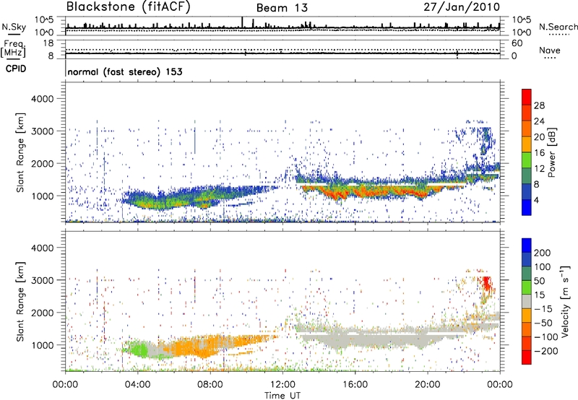The image size is (578, 400).
Task: Click the "3000" tick of the velocity panel
Action: click(x=42, y=280)
